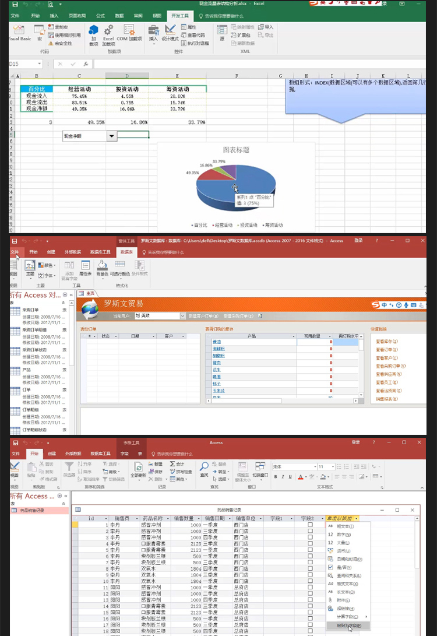The image size is (437, 636).
Task: Click 拼写检查 in records group
Action: pos(181,472)
